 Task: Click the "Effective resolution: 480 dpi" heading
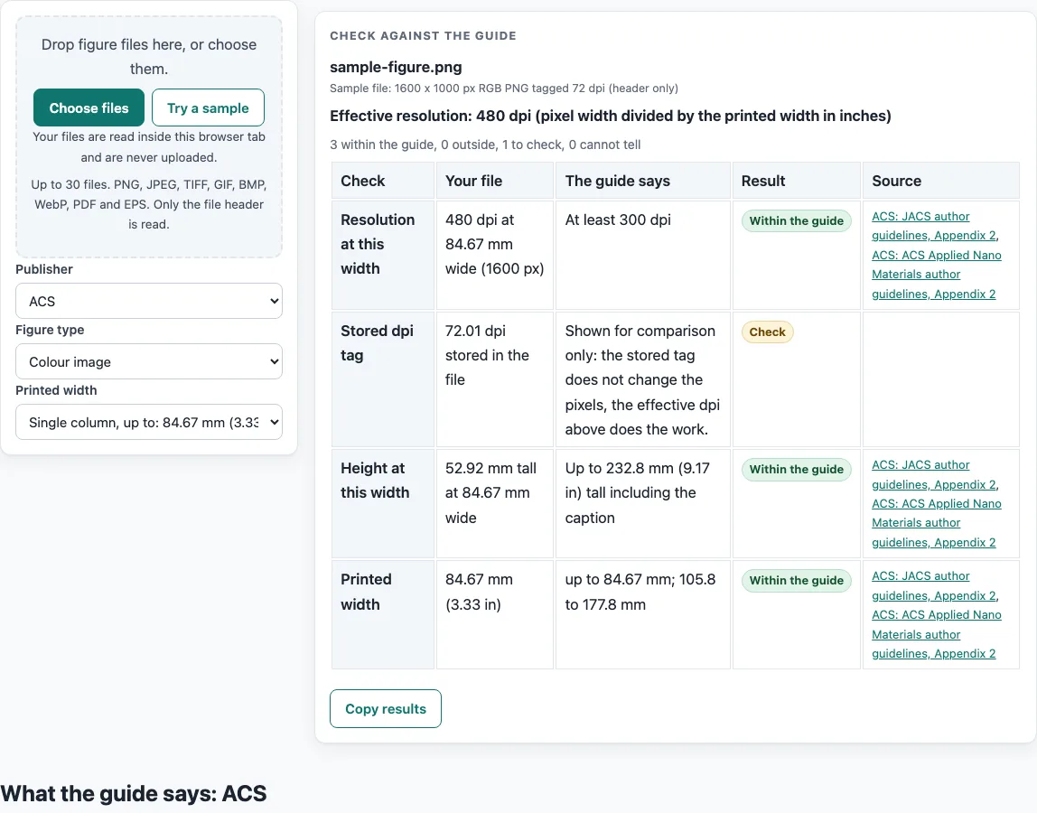[x=611, y=116]
